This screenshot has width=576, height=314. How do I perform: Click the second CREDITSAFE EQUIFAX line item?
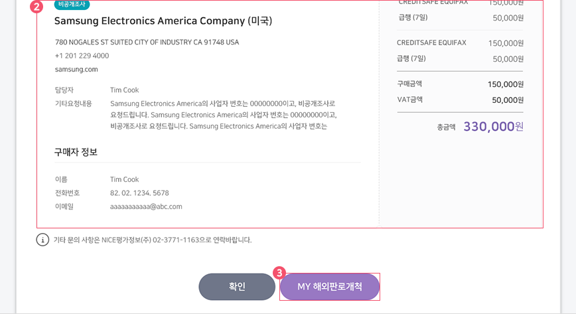pyautogui.click(x=460, y=43)
